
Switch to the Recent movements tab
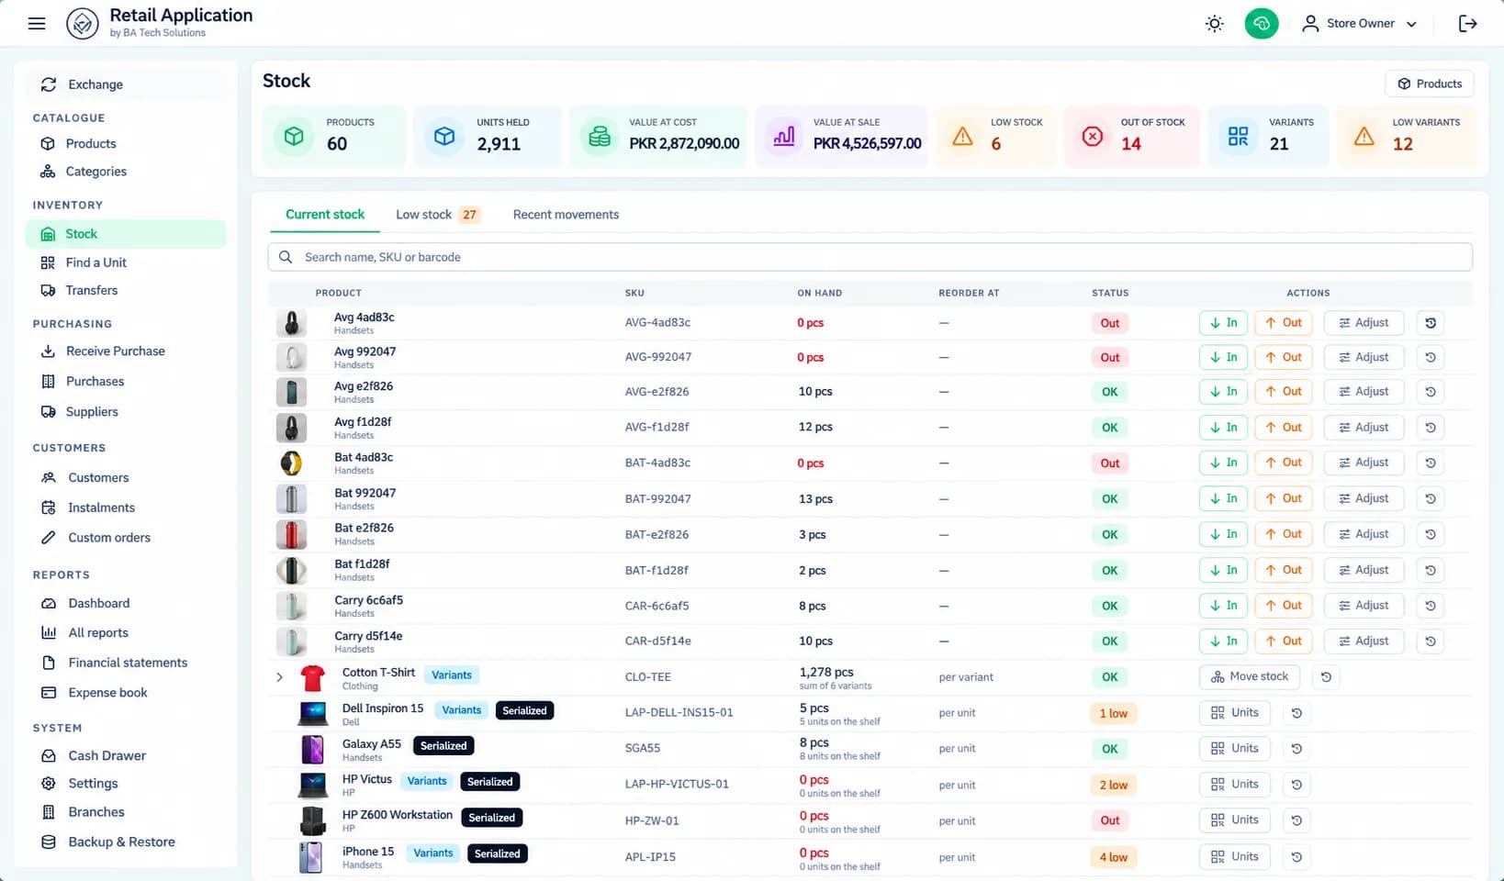pos(566,215)
